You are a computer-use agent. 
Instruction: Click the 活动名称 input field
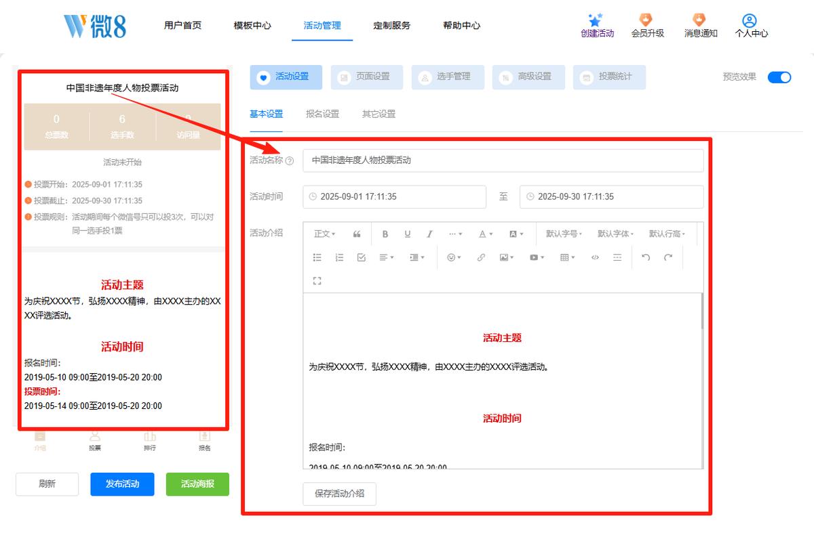click(x=503, y=160)
